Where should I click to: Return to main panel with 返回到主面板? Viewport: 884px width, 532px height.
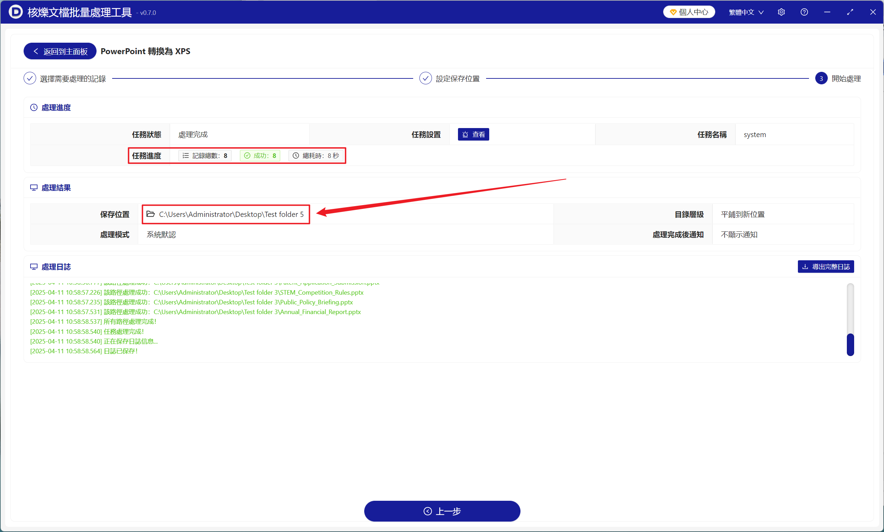click(x=60, y=51)
